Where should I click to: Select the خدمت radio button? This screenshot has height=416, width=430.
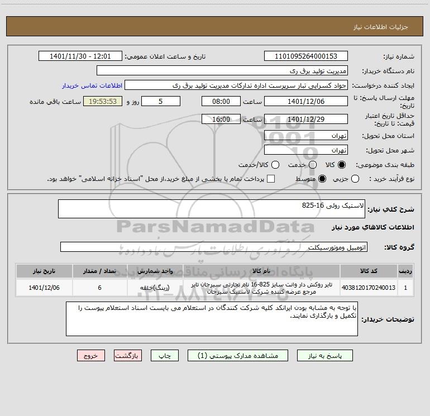click(313, 165)
